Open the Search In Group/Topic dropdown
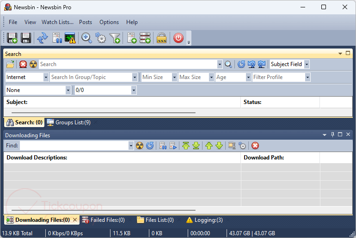The height and width of the screenshot is (238, 356). tap(135, 77)
